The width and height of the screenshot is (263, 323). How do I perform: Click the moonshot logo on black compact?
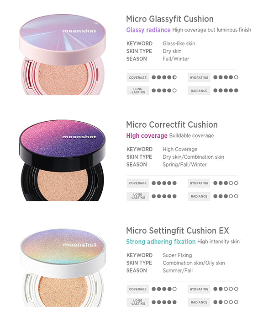(x=79, y=137)
